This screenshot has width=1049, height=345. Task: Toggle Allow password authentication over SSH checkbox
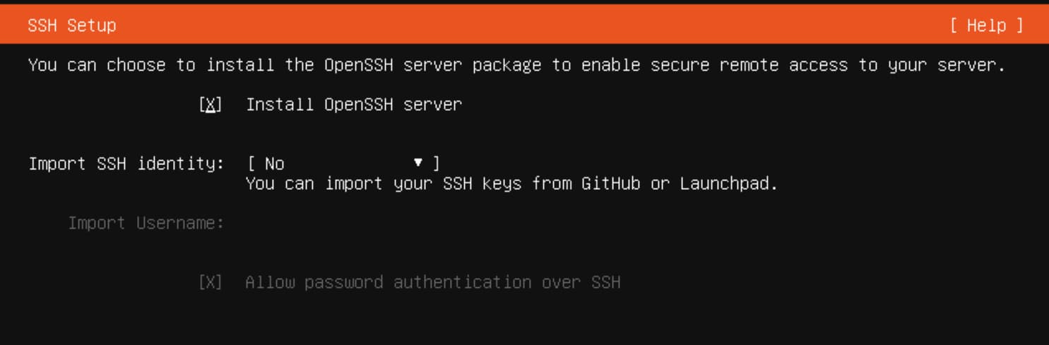[210, 282]
